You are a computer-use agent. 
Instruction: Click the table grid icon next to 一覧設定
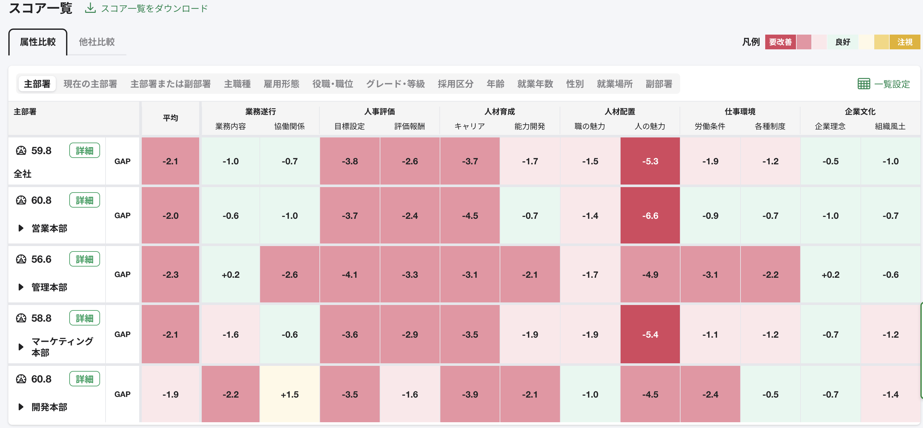(x=864, y=83)
